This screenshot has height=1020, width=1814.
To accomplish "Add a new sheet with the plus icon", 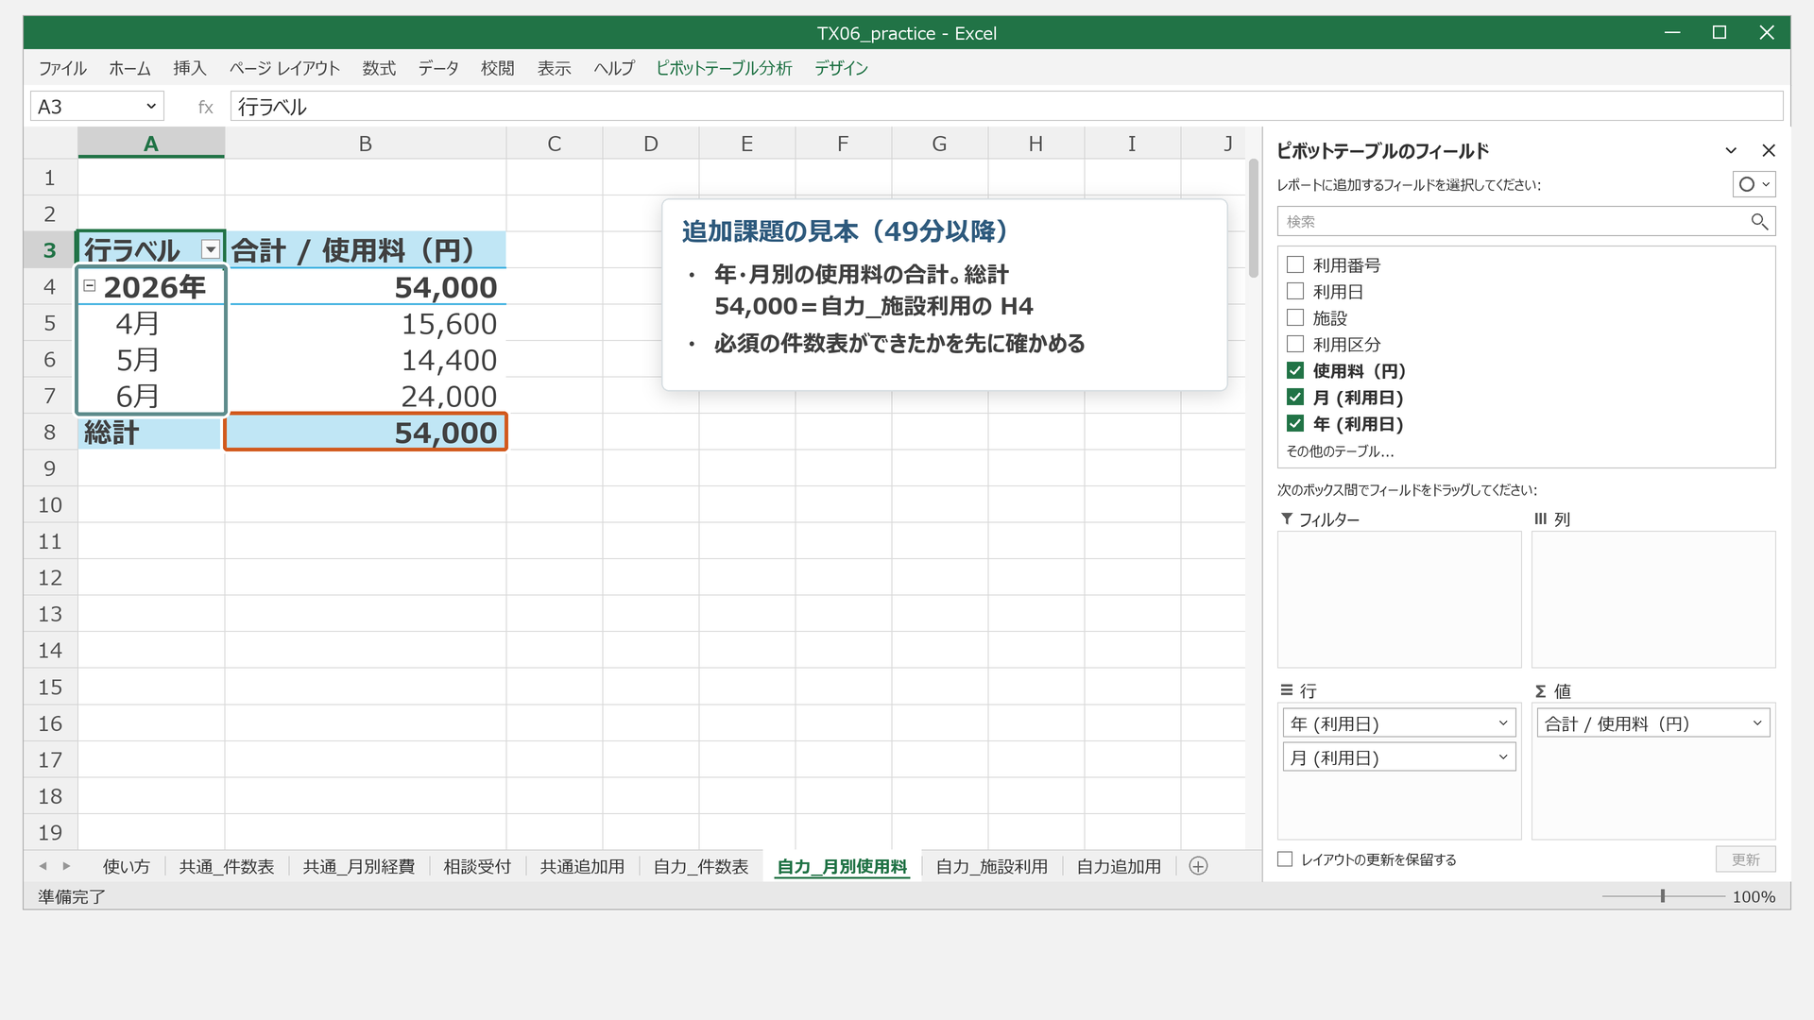I will 1198,866.
